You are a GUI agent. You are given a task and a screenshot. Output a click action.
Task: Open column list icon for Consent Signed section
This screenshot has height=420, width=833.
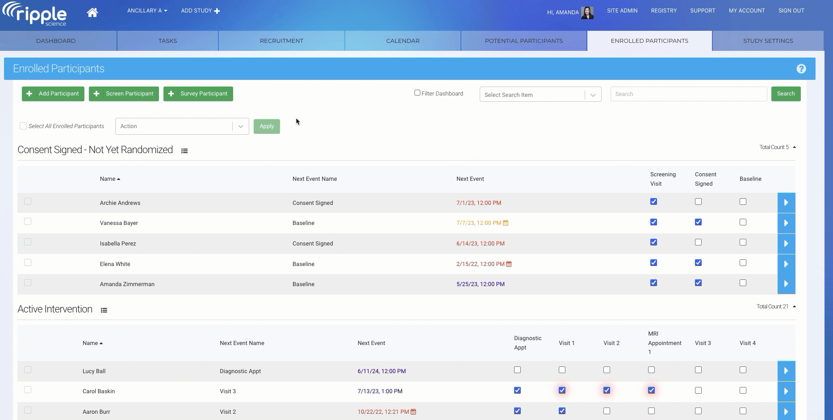tap(184, 151)
